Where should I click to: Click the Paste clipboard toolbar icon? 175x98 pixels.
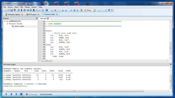pos(106,10)
